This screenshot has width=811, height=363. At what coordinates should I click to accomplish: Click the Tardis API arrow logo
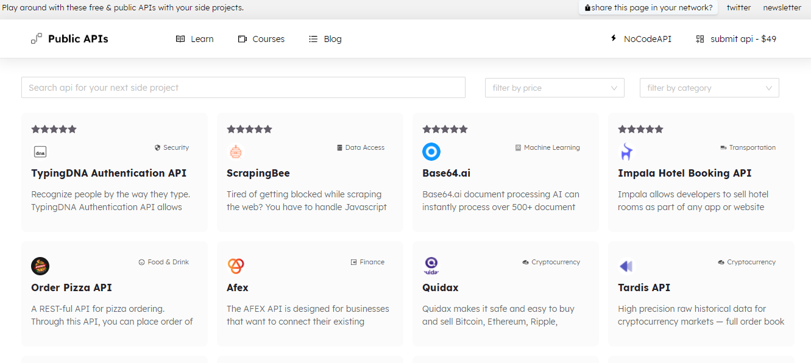[626, 266]
